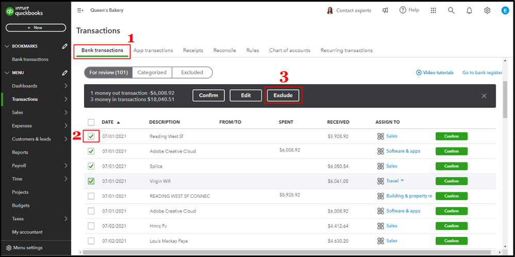Open the notifications bell
The width and height of the screenshot is (515, 257).
coord(469,10)
